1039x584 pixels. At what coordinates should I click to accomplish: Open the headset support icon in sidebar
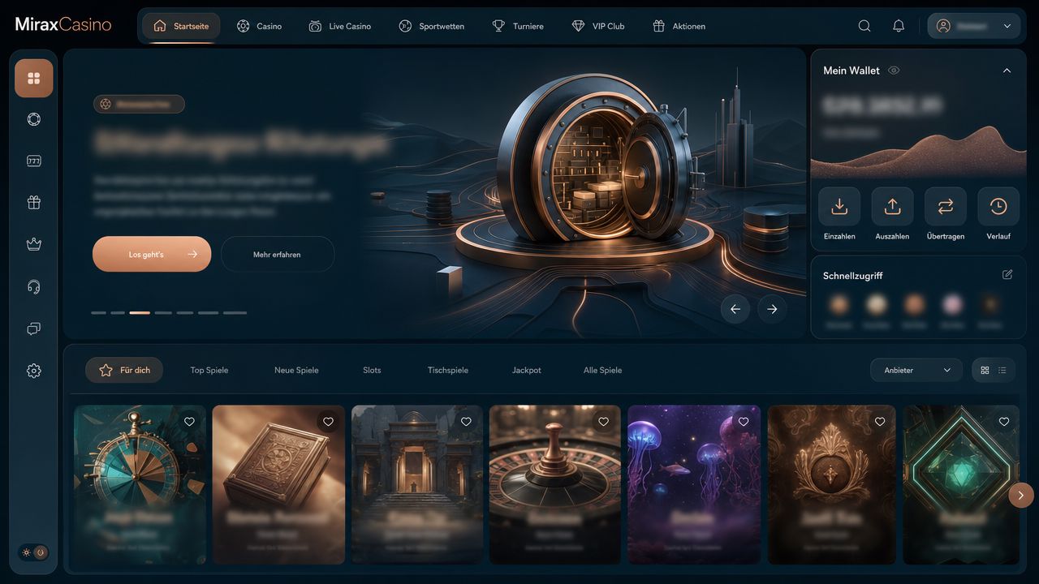click(34, 286)
